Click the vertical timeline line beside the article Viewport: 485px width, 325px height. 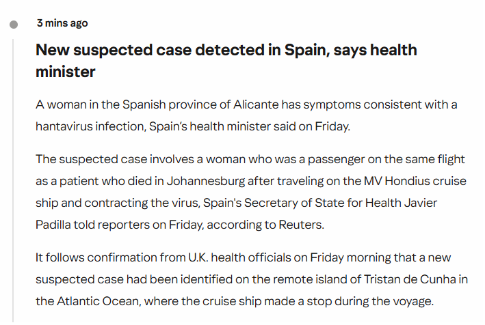(x=13, y=180)
